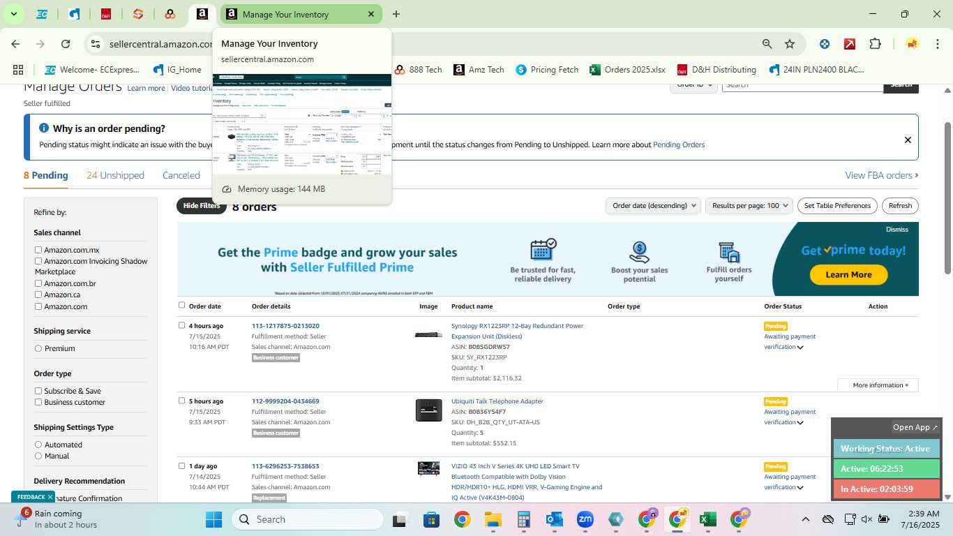Select the Manage Your Inventory tab
Viewport: 953px width, 536px height.
pyautogui.click(x=301, y=14)
